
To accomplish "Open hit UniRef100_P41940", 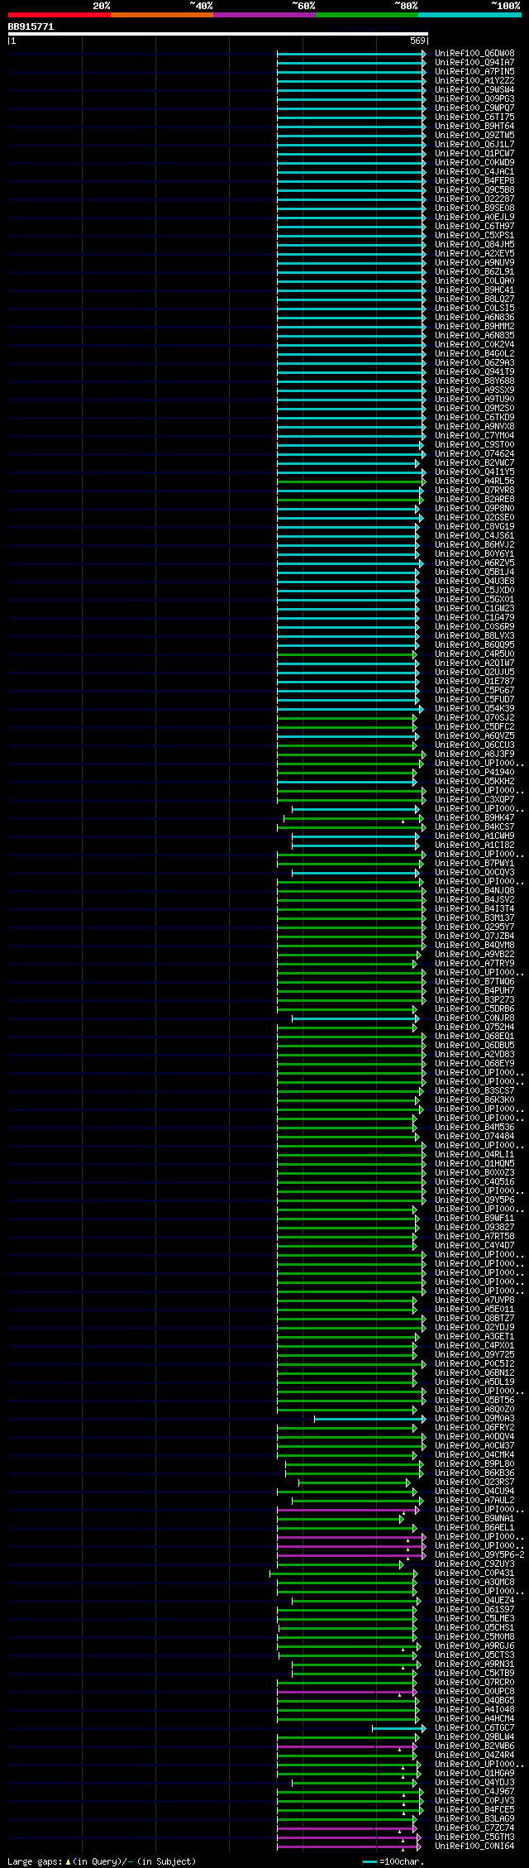I will (474, 772).
